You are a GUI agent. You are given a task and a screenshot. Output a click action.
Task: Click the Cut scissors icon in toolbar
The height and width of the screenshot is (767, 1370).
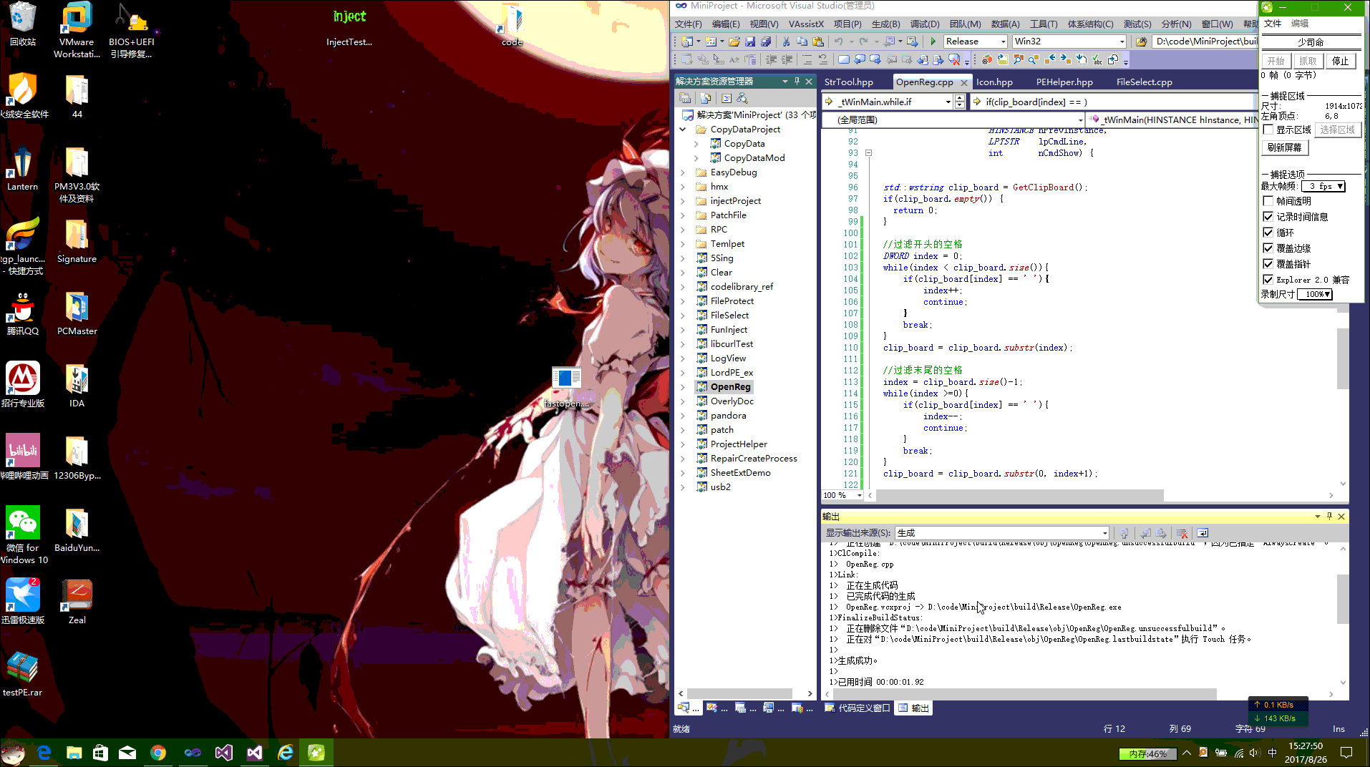click(787, 41)
